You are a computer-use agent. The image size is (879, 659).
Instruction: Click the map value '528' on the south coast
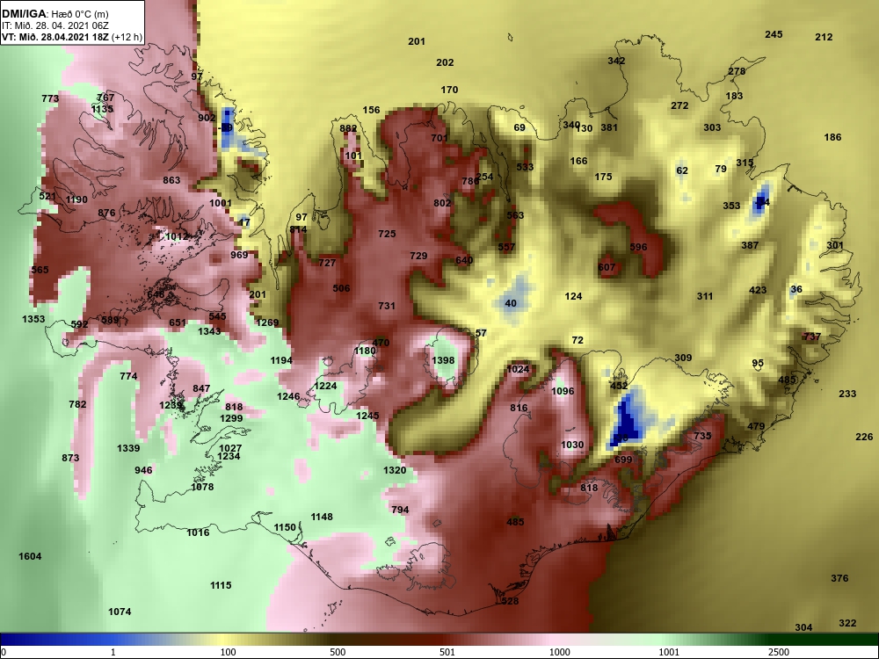click(x=510, y=601)
